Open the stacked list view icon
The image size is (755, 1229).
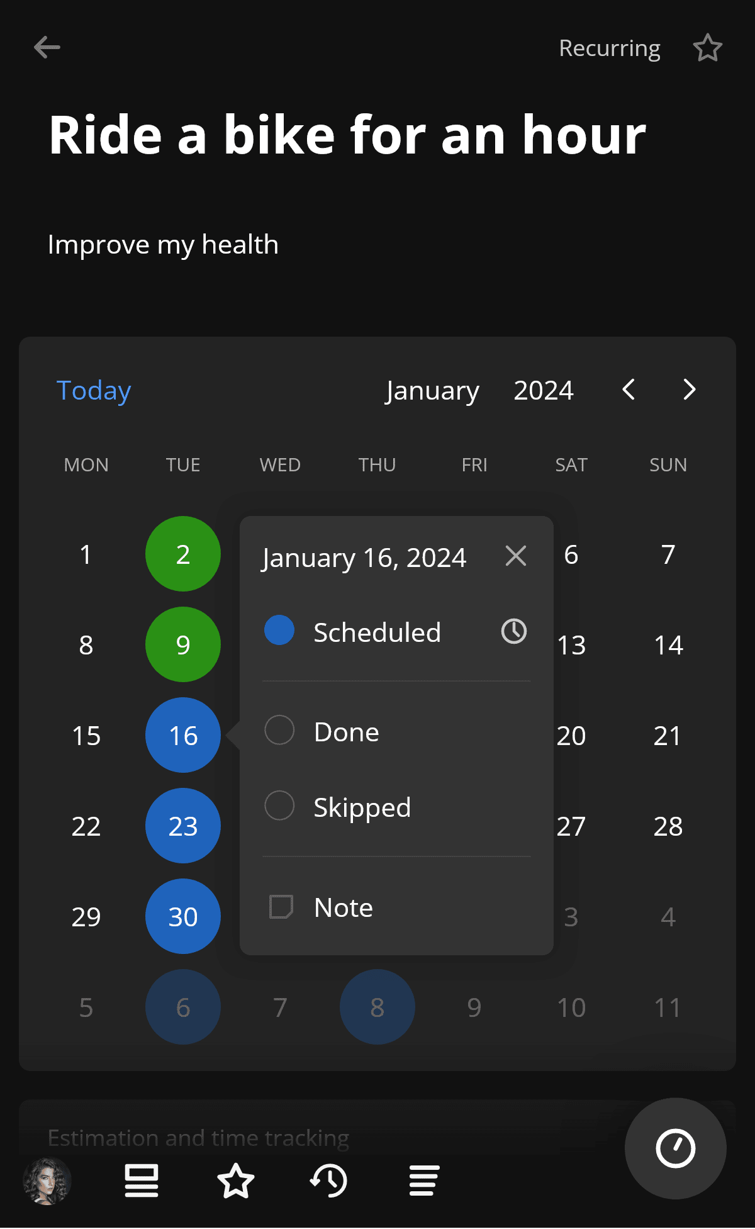(142, 1181)
